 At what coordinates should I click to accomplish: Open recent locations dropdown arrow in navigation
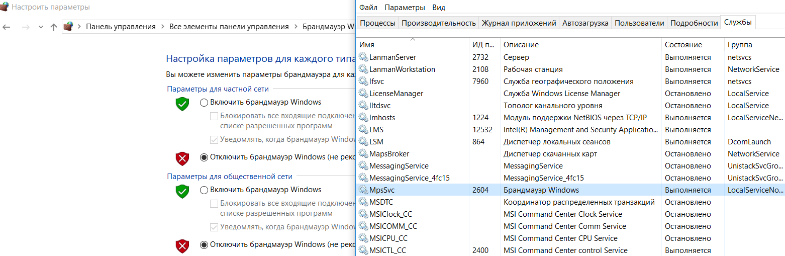coord(41,27)
